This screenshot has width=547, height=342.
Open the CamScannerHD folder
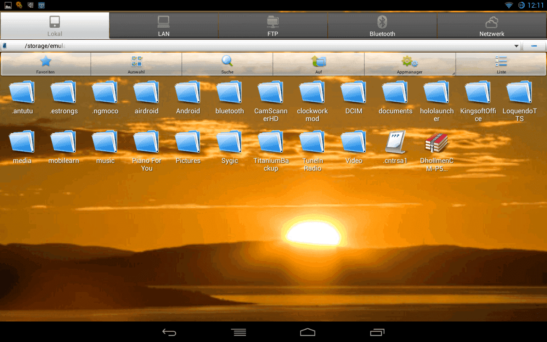pos(271,101)
